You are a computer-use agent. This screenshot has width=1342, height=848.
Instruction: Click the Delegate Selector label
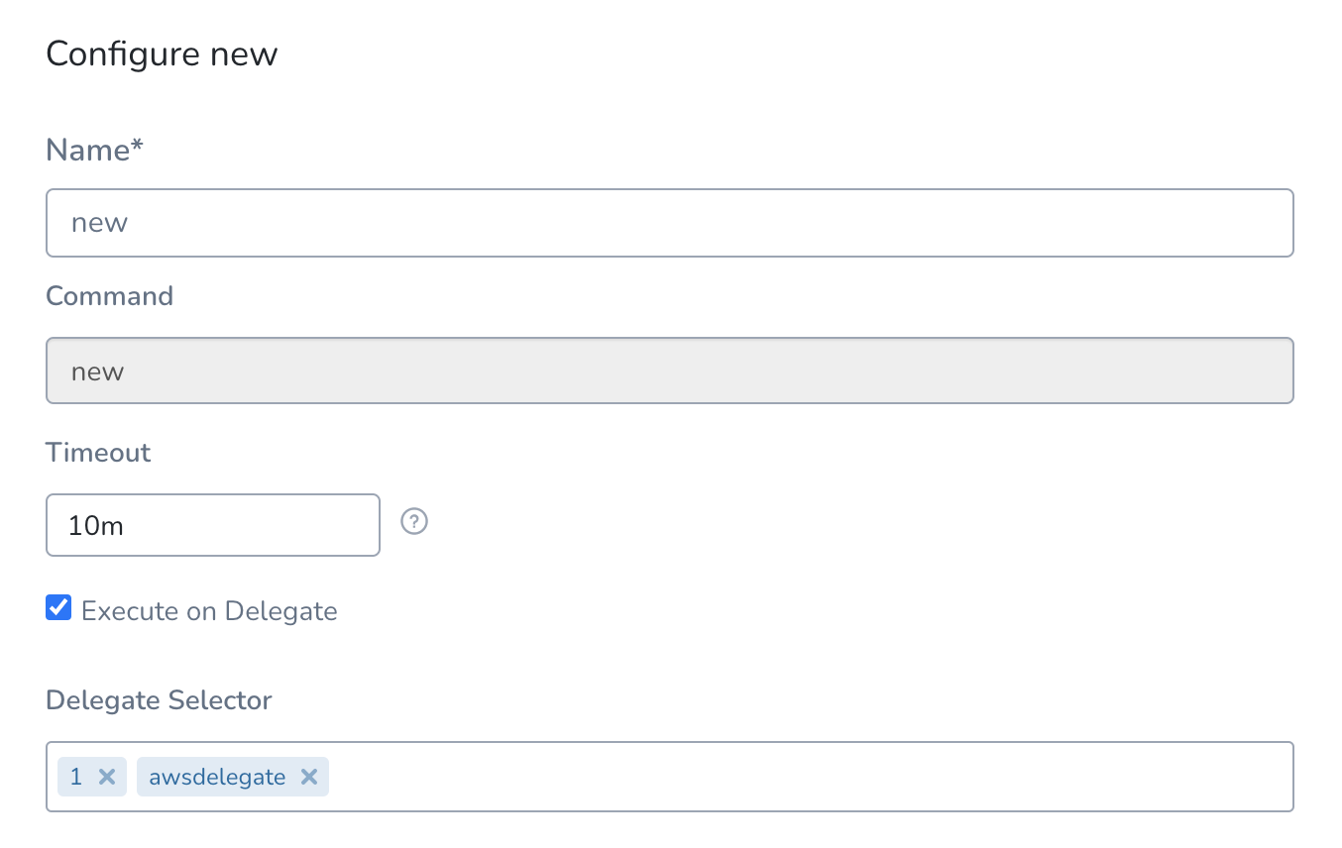pos(159,700)
